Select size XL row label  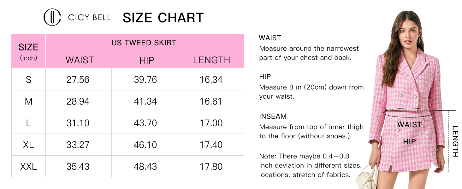tap(28, 145)
